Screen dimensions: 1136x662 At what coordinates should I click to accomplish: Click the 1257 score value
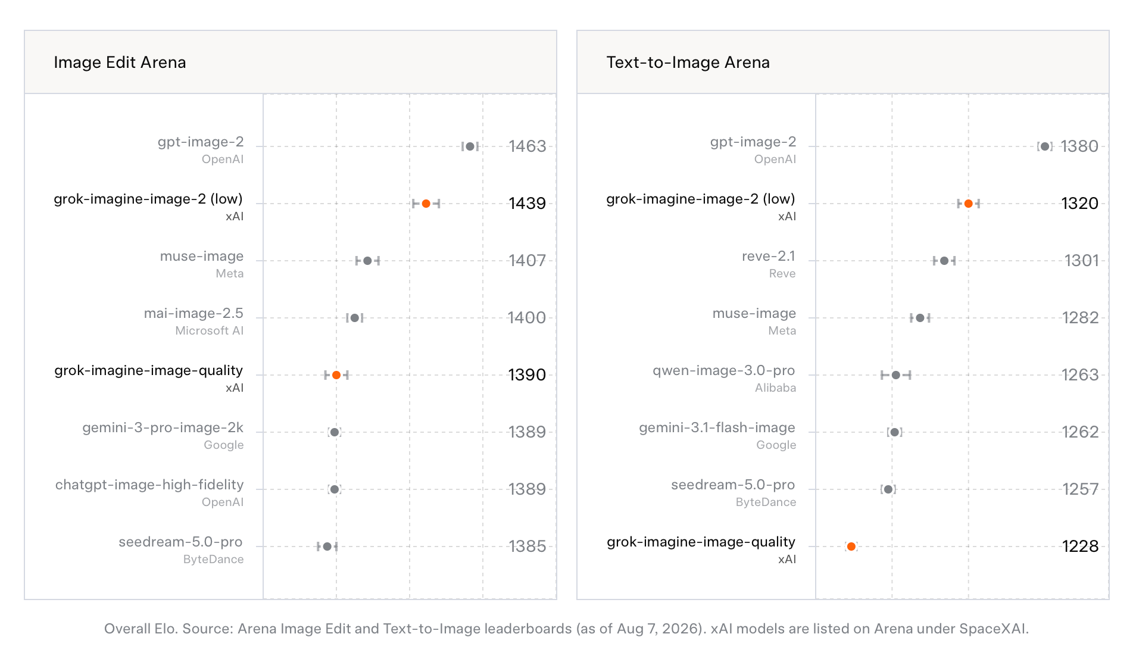click(1080, 489)
